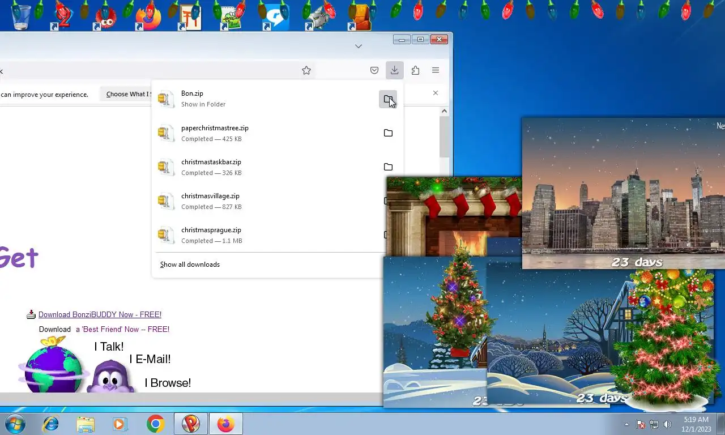This screenshot has height=435, width=725.
Task: Open the network tray icon
Action: [x=654, y=424]
